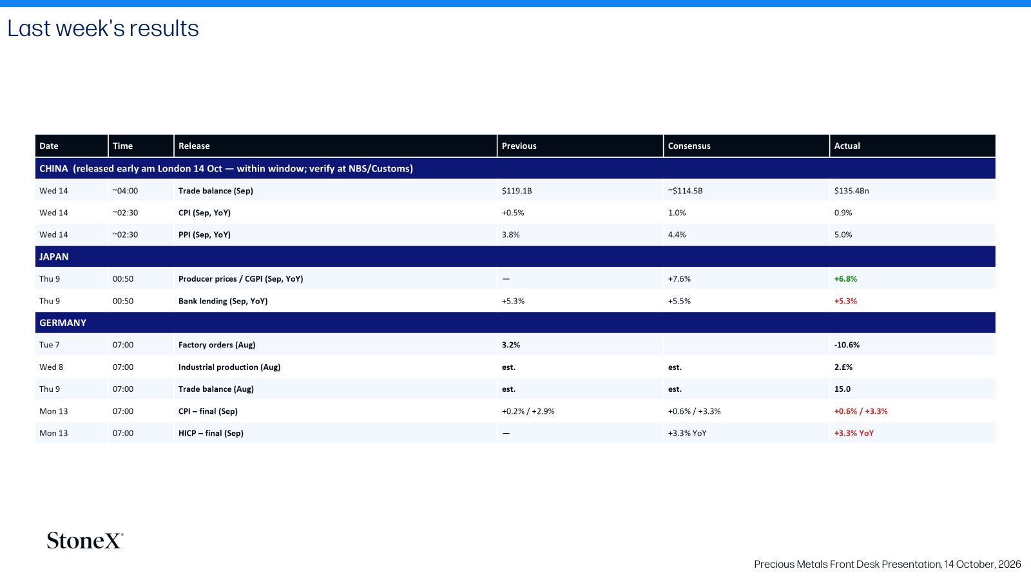Select the CHINA section heading row
Screen dimensions: 1031x580
pos(515,168)
